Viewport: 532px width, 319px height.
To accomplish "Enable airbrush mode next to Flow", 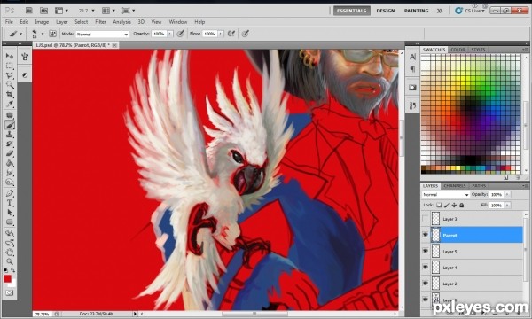I will click(x=231, y=34).
